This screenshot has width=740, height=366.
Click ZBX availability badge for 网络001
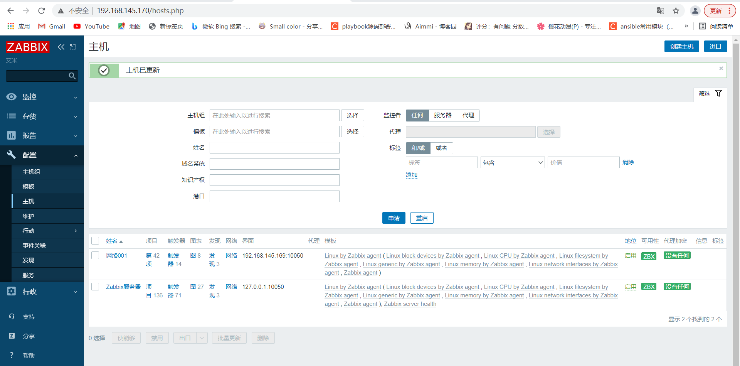pos(649,256)
